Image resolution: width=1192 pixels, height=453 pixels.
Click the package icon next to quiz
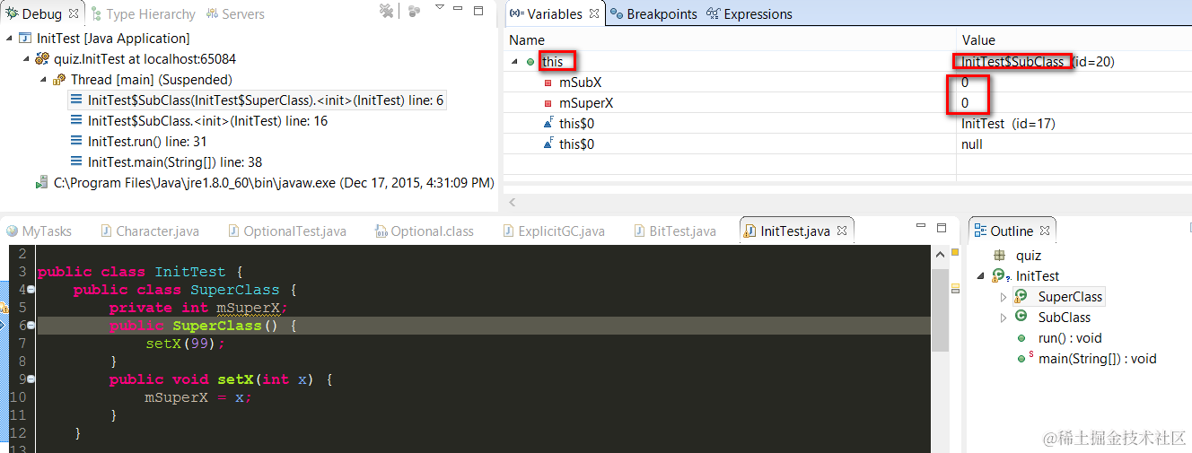1000,256
